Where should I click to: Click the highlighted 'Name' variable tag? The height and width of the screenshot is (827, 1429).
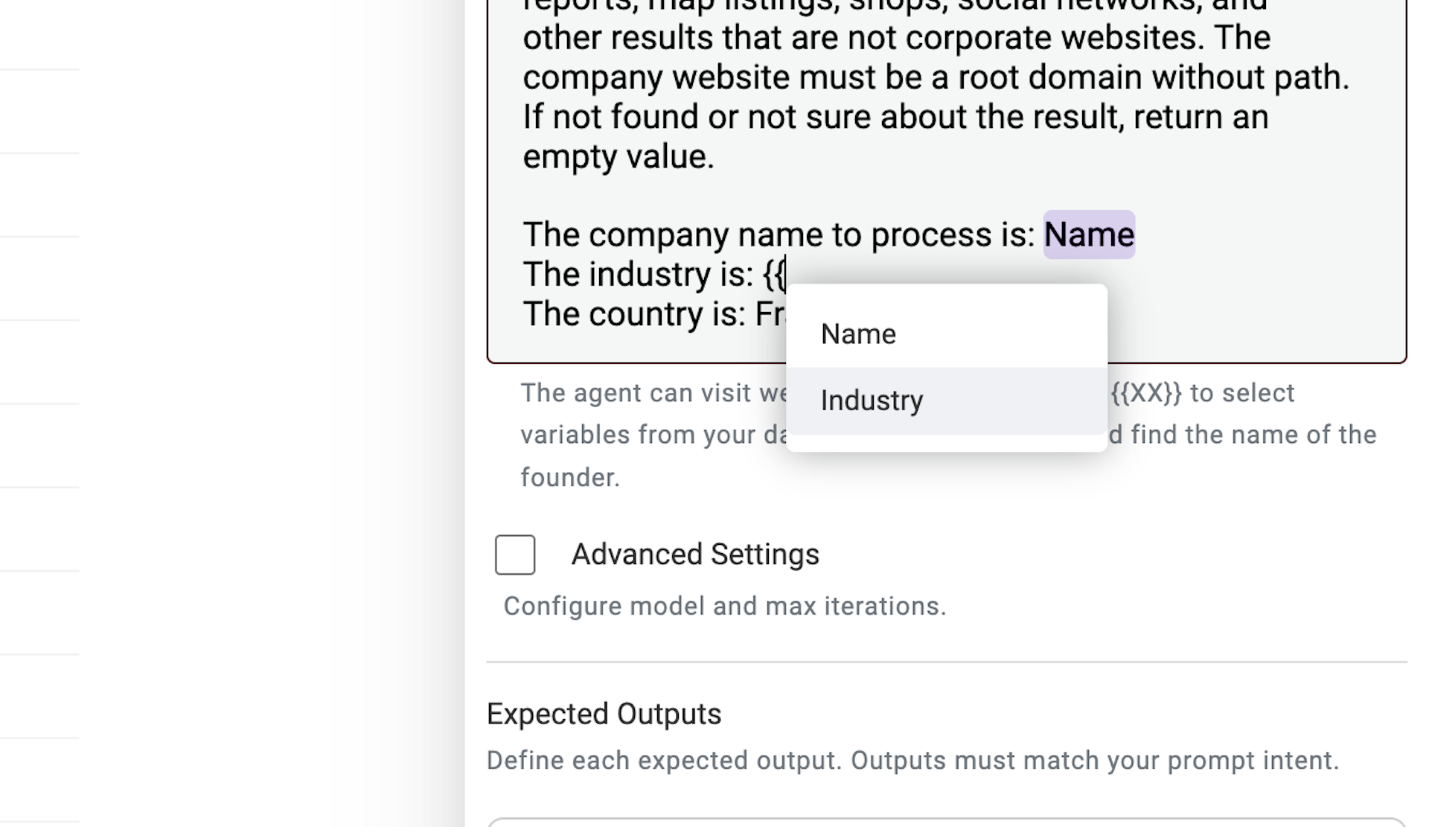click(x=1087, y=234)
